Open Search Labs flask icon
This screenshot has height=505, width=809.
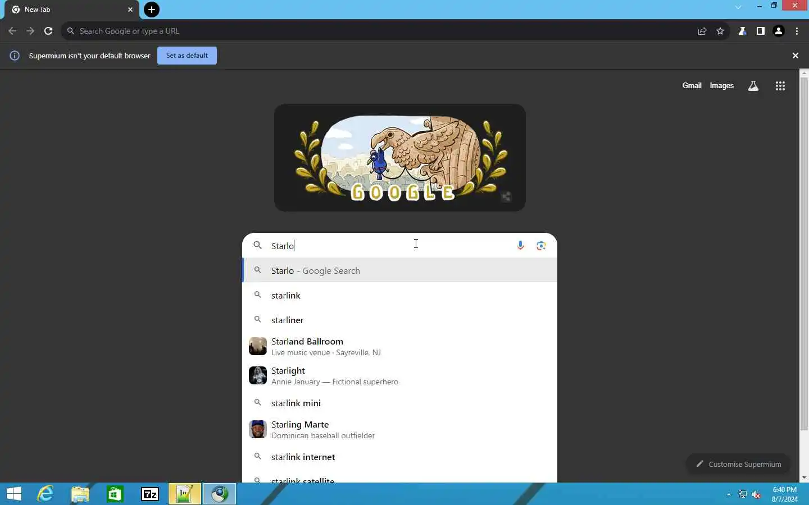753,86
